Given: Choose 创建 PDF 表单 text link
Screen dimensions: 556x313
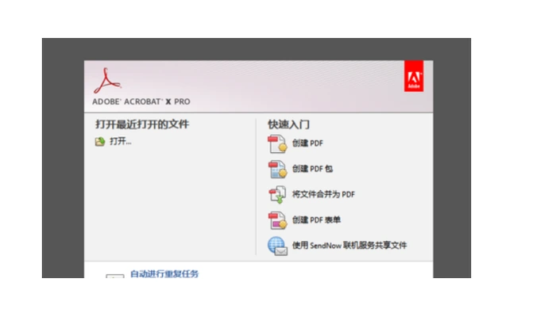Looking at the screenshot, I should point(316,220).
